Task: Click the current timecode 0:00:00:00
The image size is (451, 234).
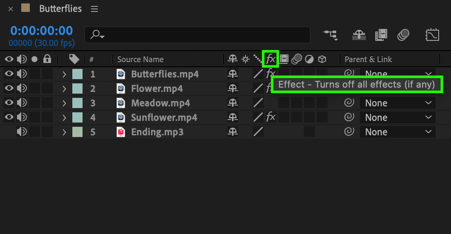Action: tap(41, 31)
